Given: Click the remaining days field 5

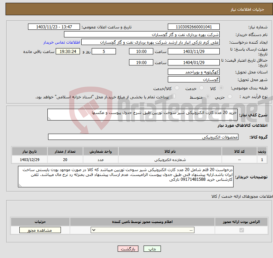Looking at the screenshot, I should [104, 51].
